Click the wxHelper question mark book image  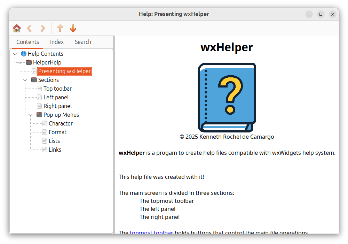tap(227, 97)
